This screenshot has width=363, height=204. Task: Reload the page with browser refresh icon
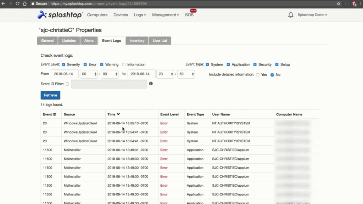point(18,4)
